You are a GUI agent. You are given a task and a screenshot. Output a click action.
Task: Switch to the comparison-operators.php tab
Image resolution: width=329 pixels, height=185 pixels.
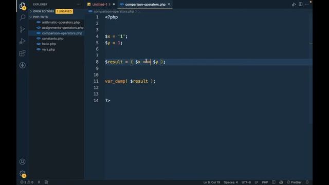[x=145, y=4]
